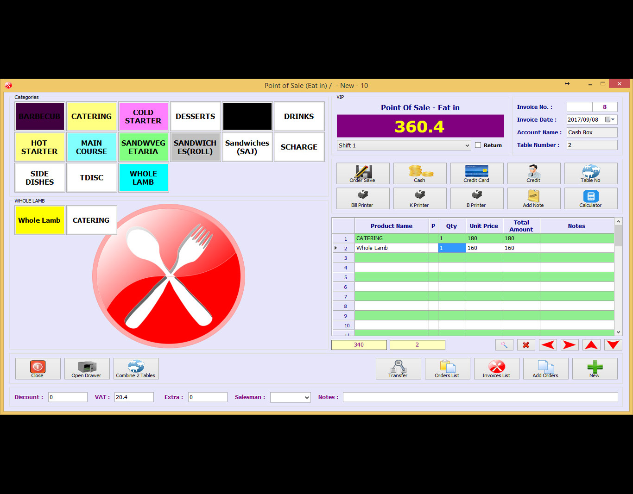Expand the Salesman combo box

coord(306,397)
